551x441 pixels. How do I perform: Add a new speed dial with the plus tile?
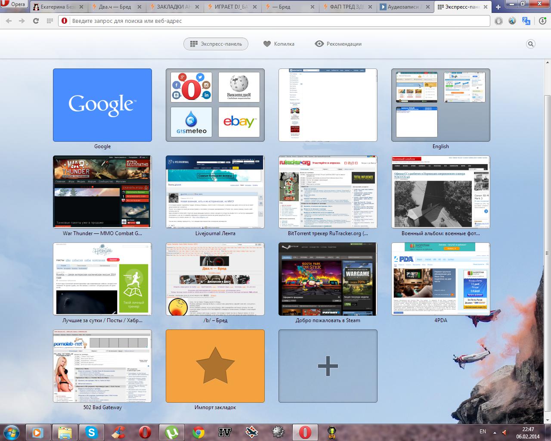328,366
